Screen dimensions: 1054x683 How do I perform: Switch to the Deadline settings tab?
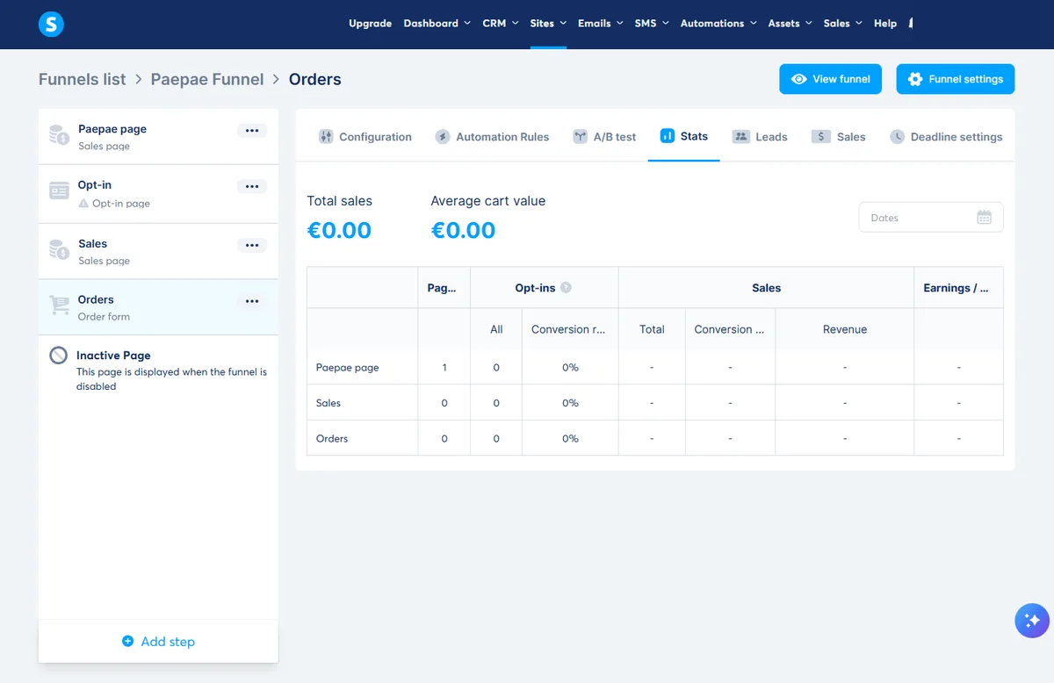pos(946,137)
